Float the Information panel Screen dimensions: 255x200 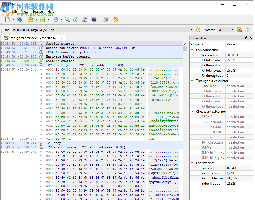coord(246,38)
